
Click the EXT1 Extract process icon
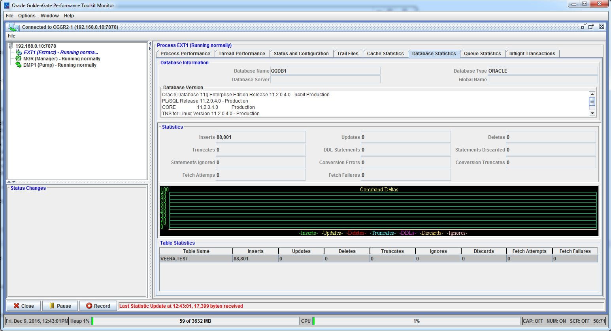[19, 52]
